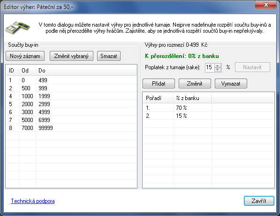
Task: Click the 15 % bank value
Action: (182, 116)
